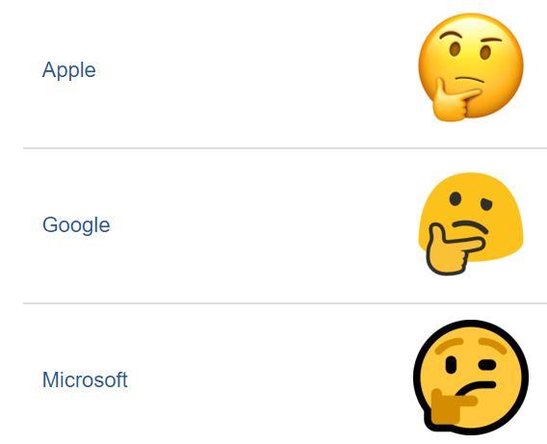Click the divider between Google and Microsoft rows
This screenshot has height=444, width=547.
(x=285, y=303)
